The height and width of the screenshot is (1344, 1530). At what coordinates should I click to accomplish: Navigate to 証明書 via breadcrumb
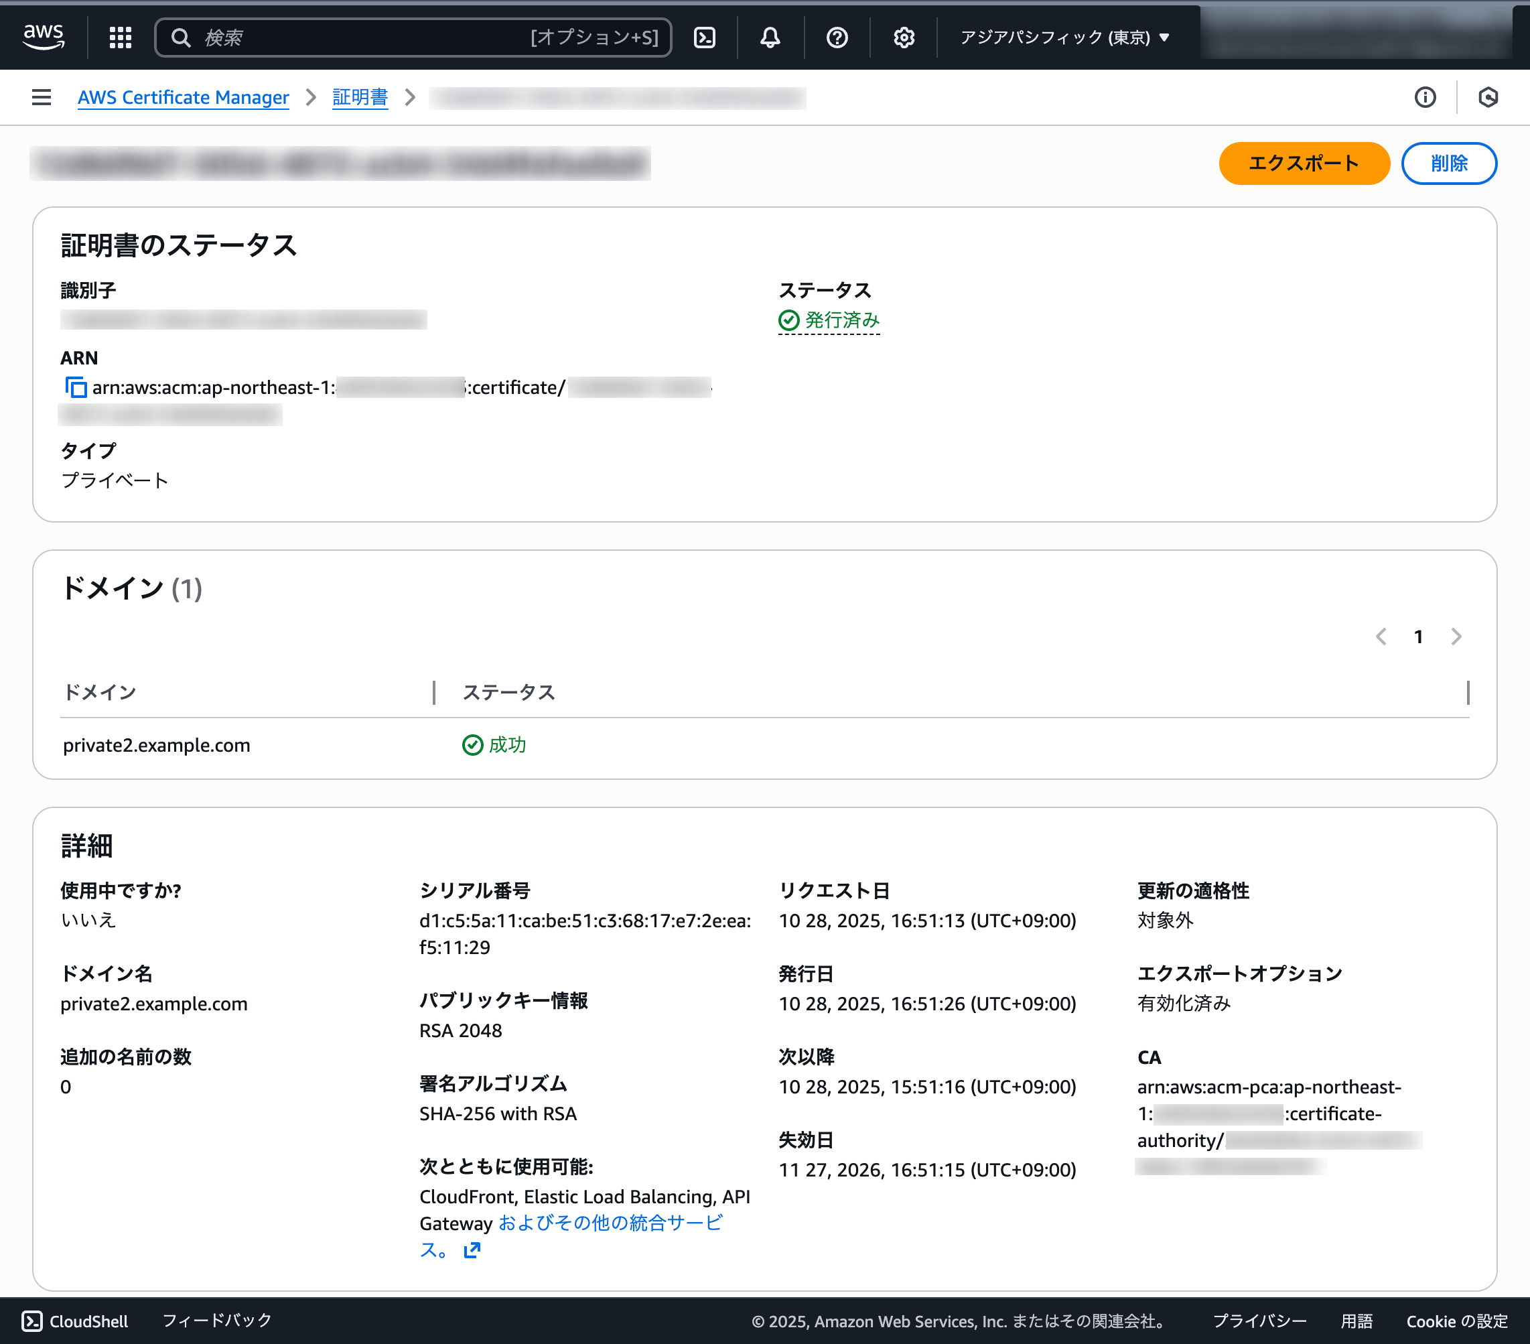pyautogui.click(x=360, y=97)
